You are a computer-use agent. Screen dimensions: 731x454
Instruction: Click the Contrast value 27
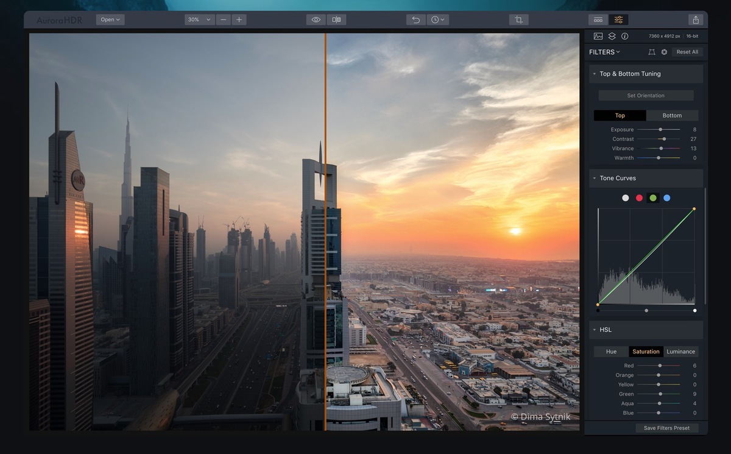[x=693, y=140]
